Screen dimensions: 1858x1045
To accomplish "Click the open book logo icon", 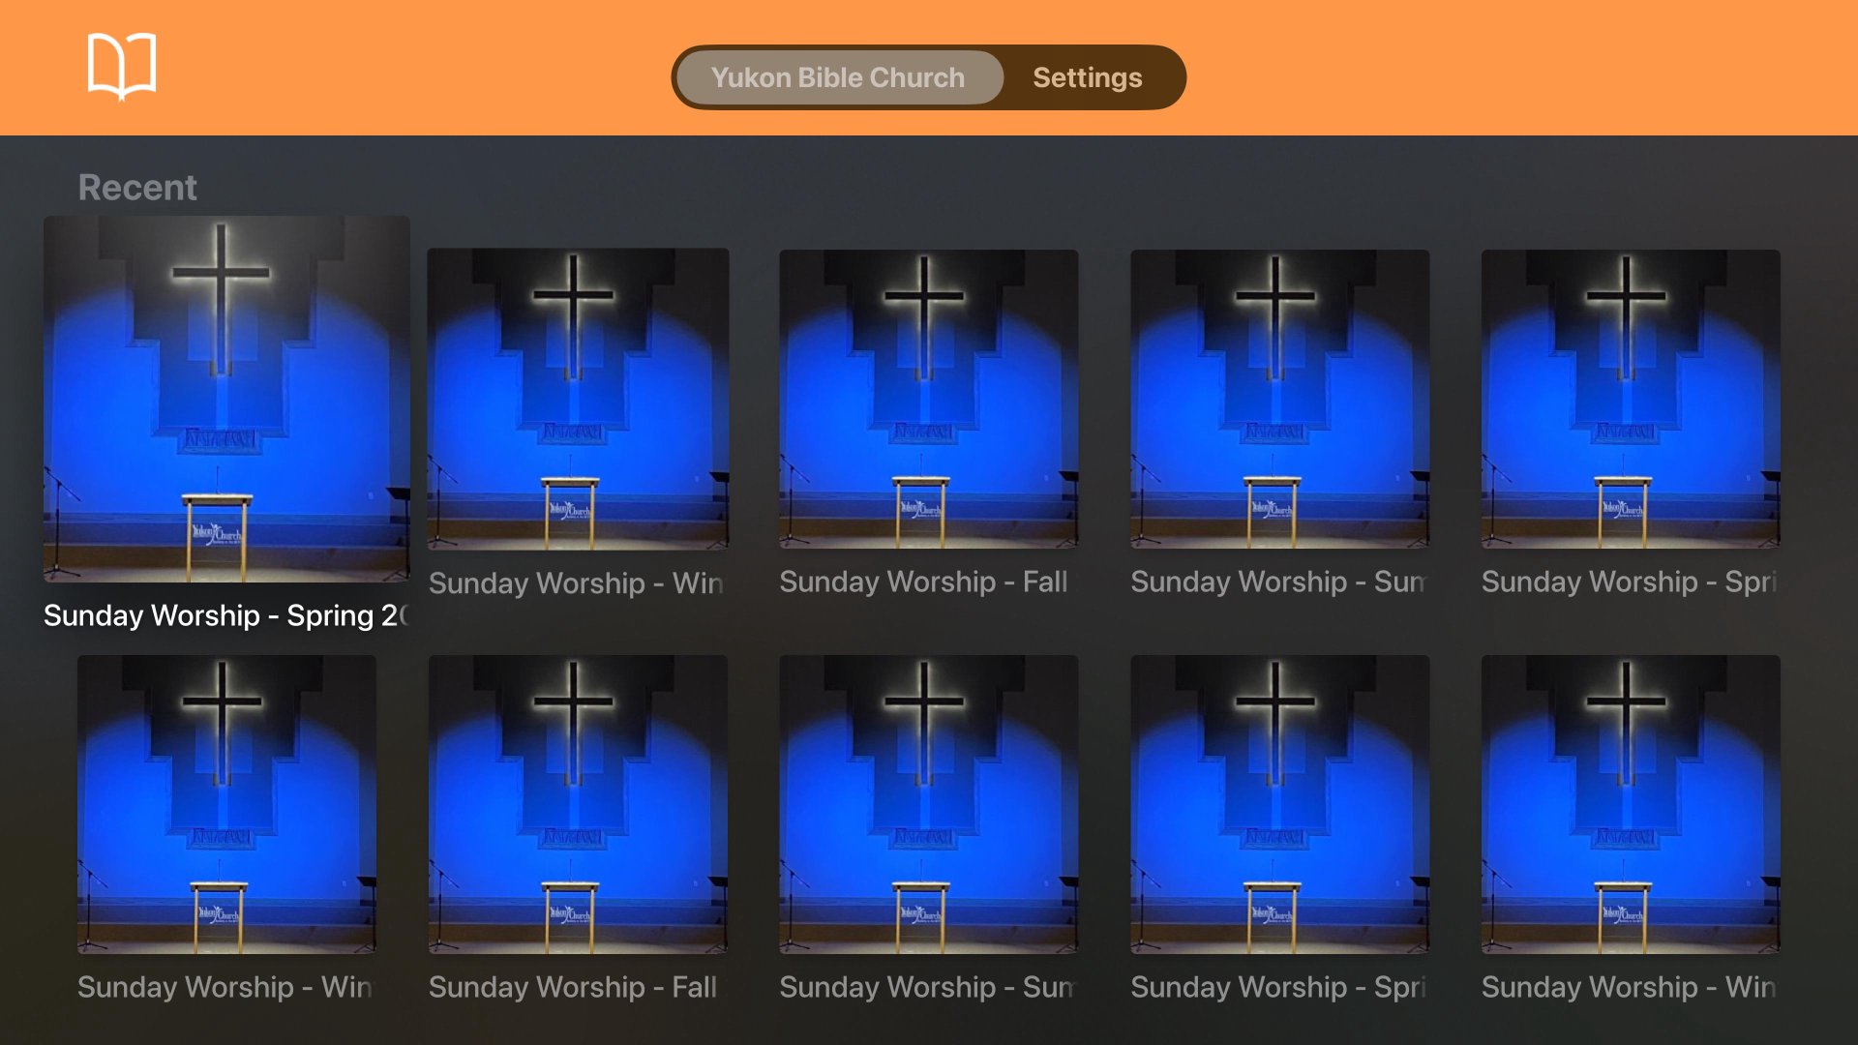I will tap(122, 66).
